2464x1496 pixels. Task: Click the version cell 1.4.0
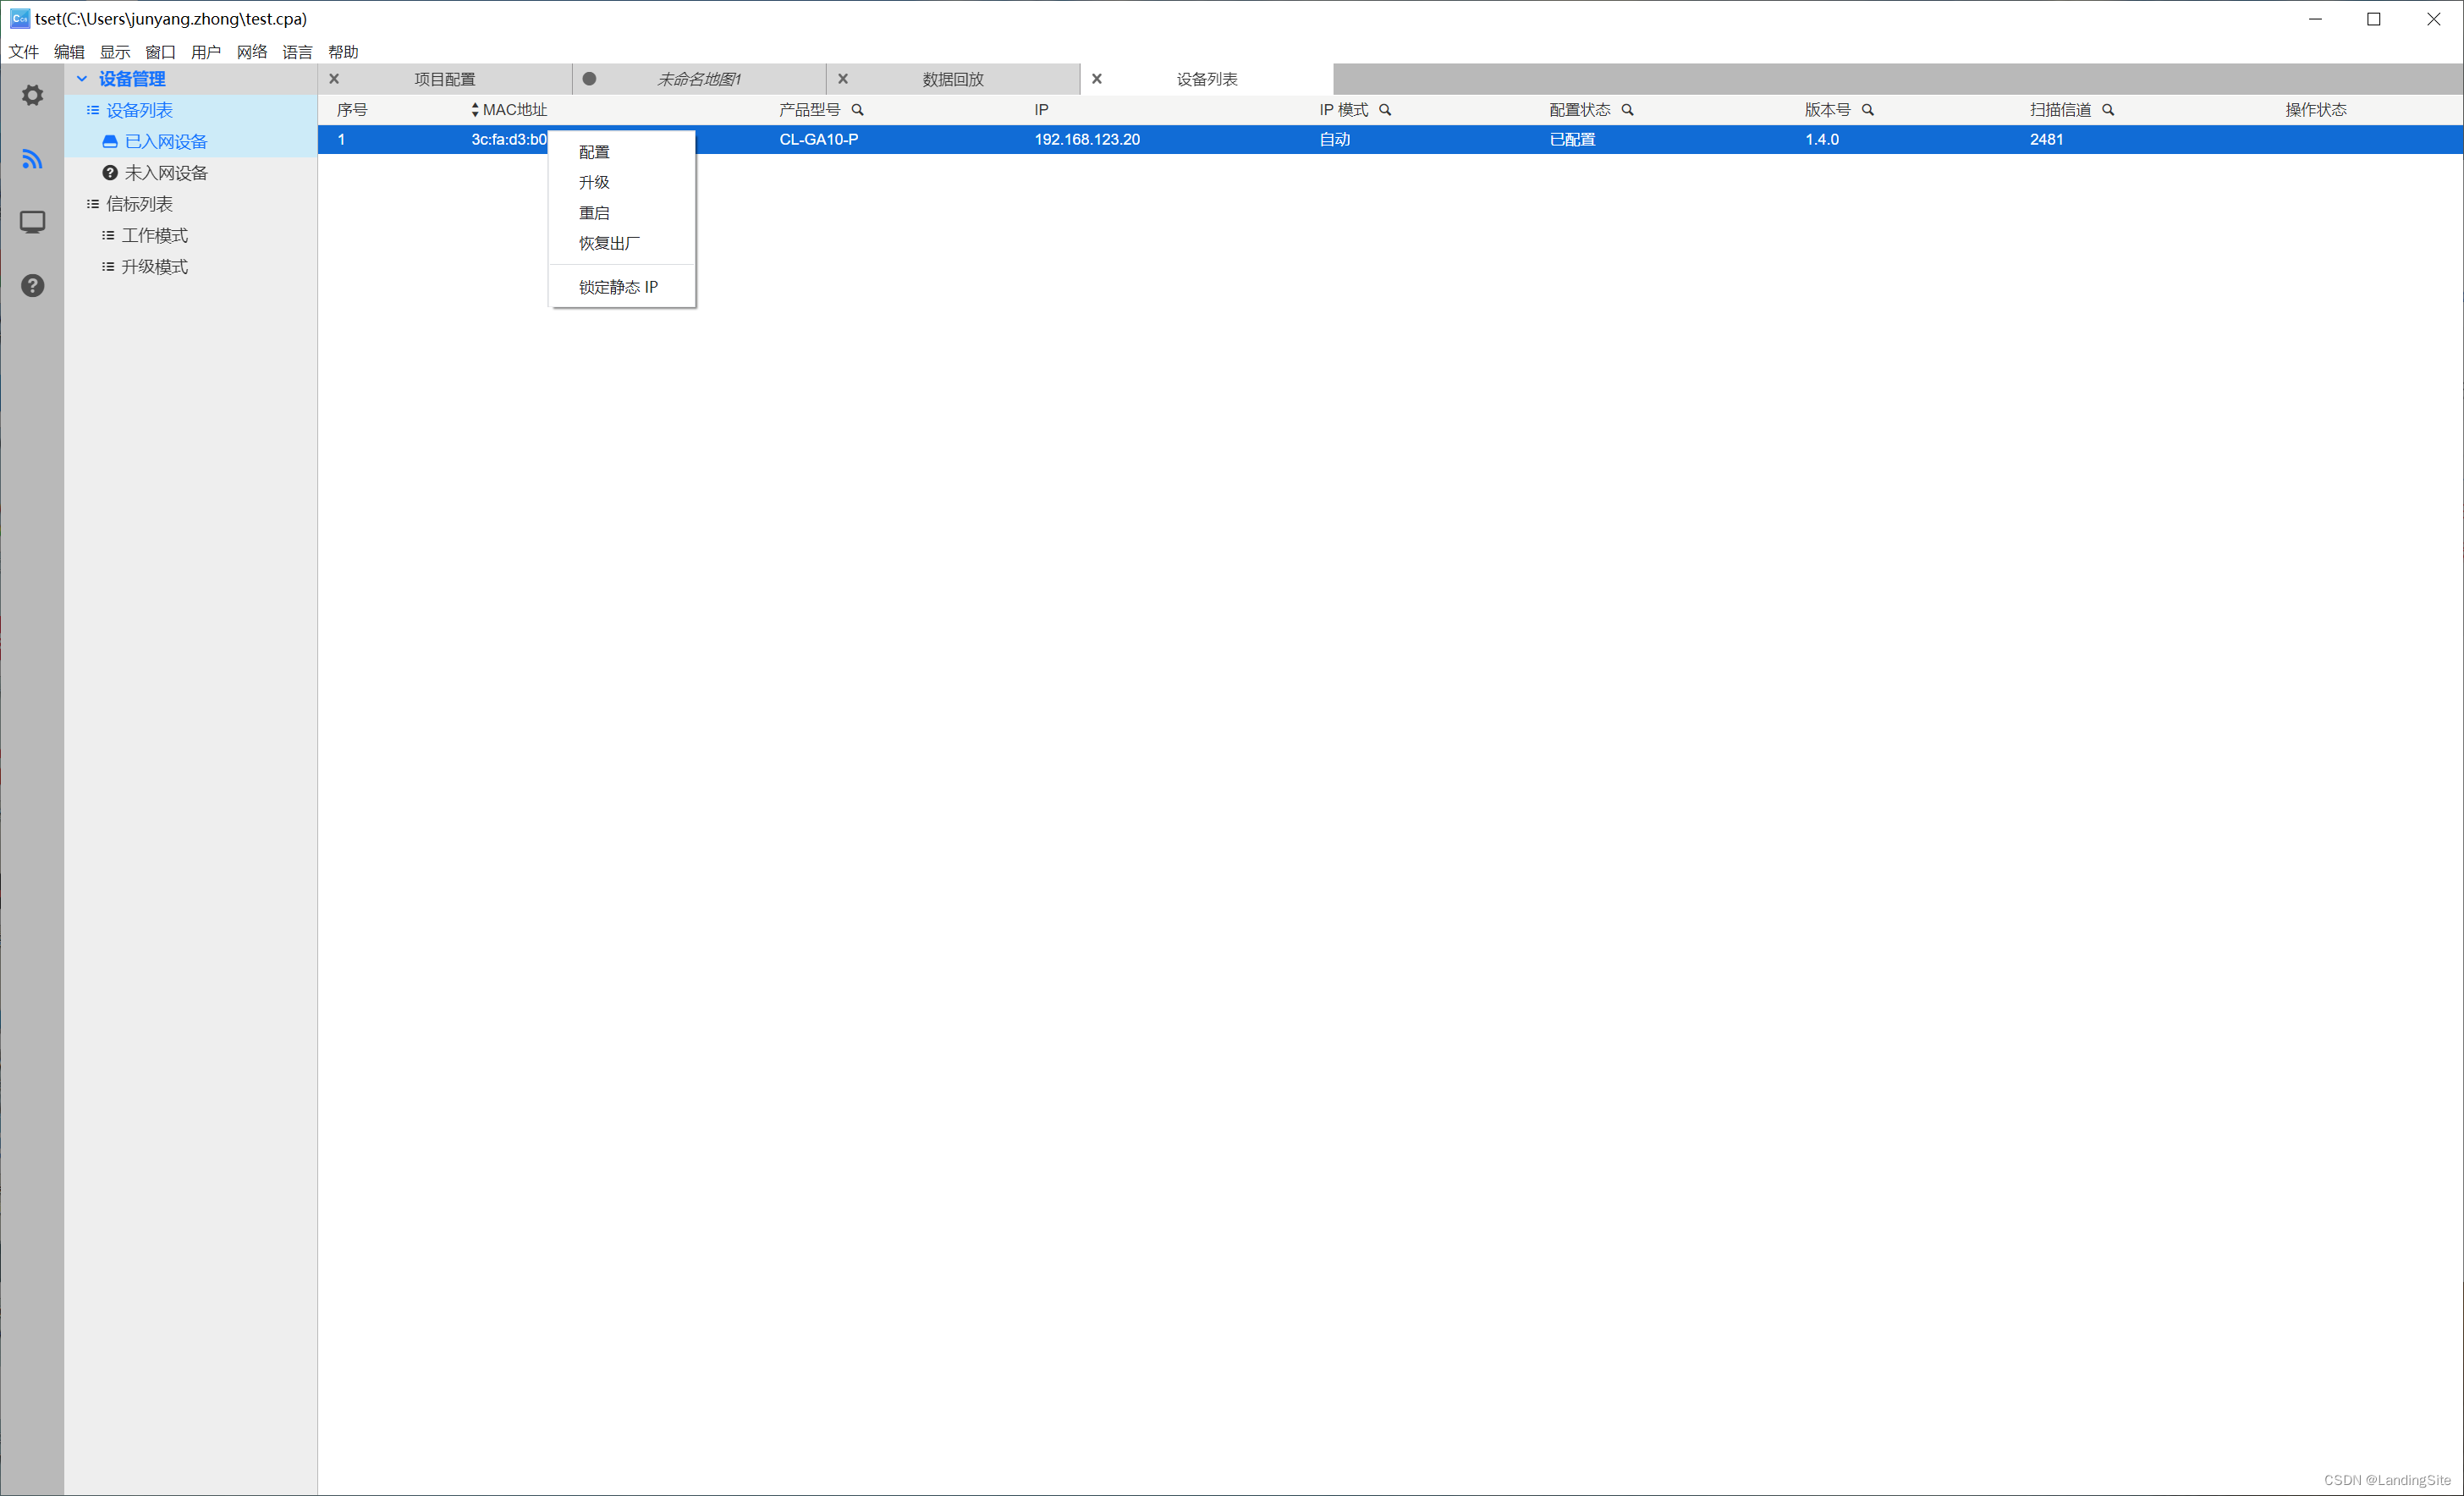(x=1822, y=140)
